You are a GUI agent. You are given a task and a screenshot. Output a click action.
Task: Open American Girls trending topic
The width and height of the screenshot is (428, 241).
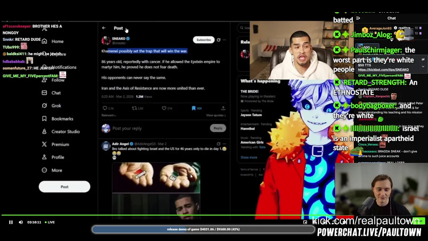[253, 143]
